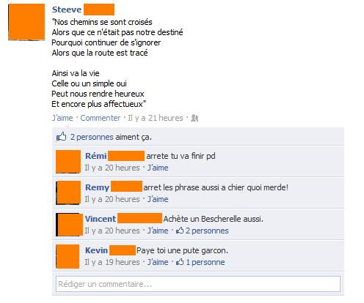The width and height of the screenshot is (364, 303).
Task: View the 2 personnes who like the post
Action: 92,137
